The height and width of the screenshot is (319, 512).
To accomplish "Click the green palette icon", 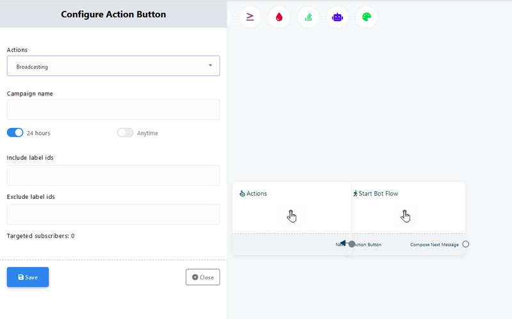I will 366,17.
